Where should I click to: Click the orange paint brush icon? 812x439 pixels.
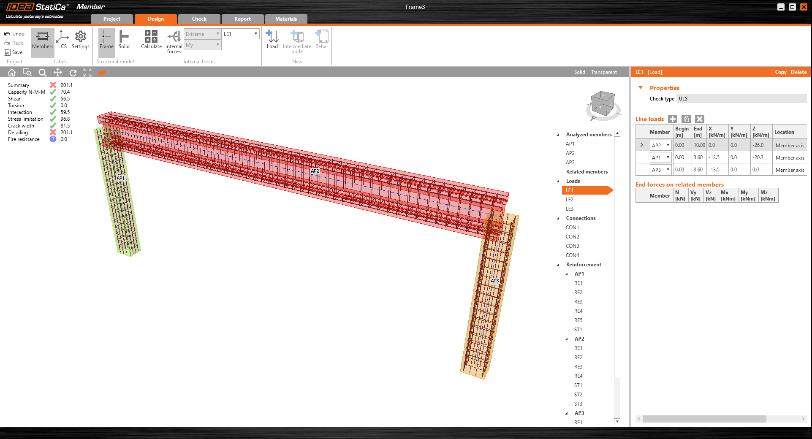click(102, 73)
